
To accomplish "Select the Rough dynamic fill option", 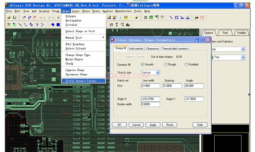I will pos(166,64).
